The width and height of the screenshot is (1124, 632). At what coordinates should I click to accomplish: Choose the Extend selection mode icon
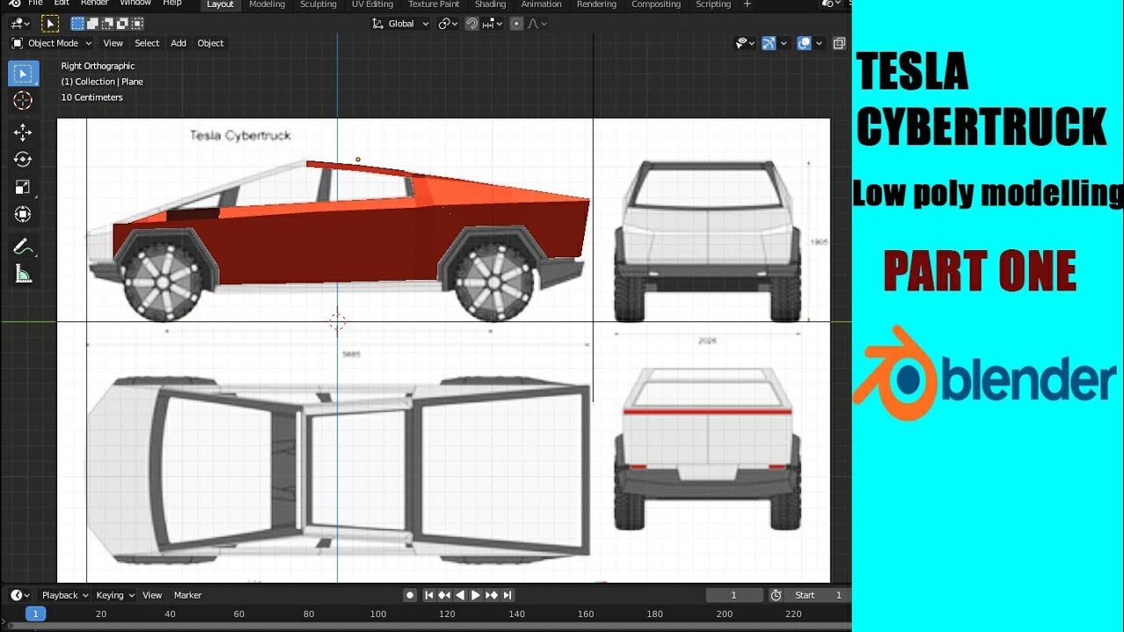pos(92,24)
